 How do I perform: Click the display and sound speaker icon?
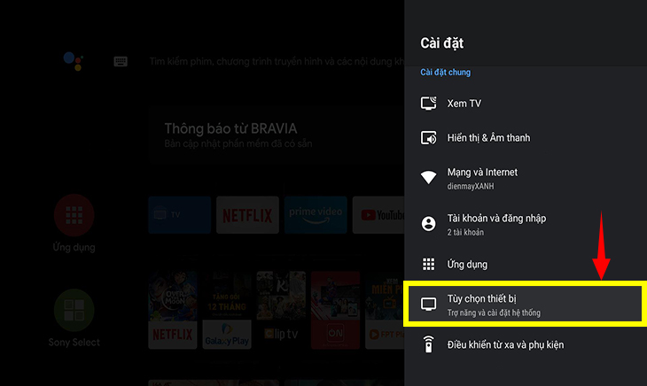coord(429,138)
